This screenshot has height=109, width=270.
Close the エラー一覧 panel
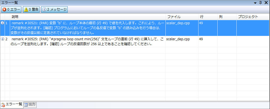[x=266, y=3]
